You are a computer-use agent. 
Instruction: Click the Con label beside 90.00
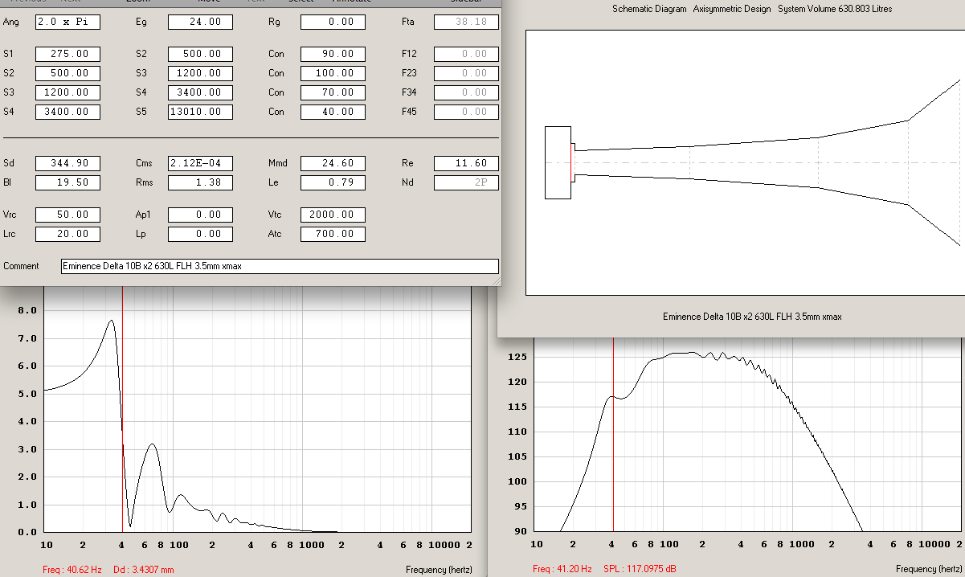(x=276, y=54)
